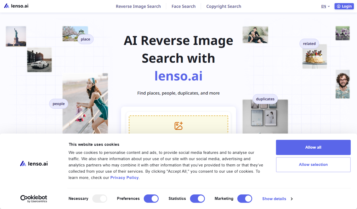Open the Privacy Policy link
Screen dimensions: 357x209
(124, 178)
